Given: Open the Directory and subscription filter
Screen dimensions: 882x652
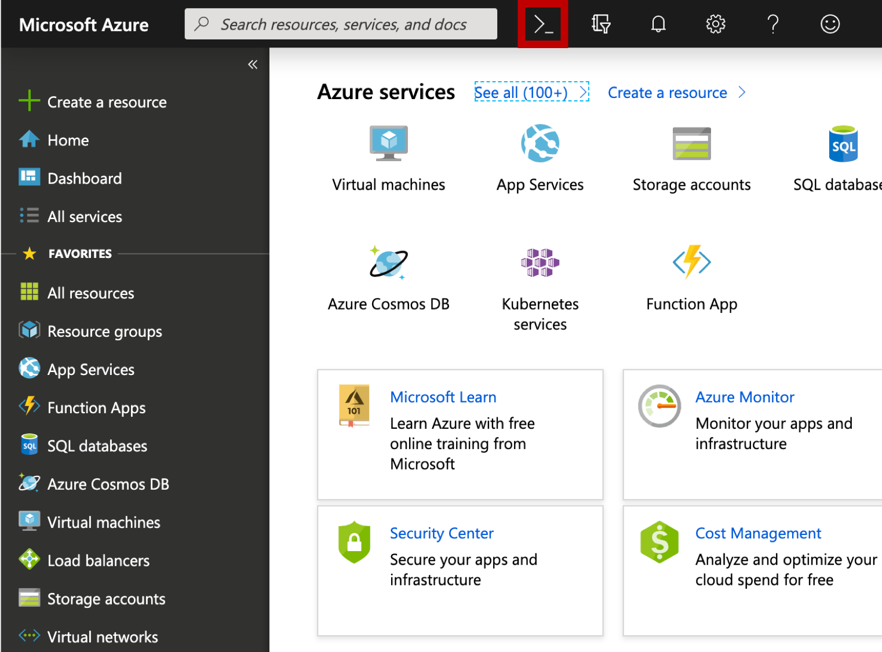Looking at the screenshot, I should 601,24.
